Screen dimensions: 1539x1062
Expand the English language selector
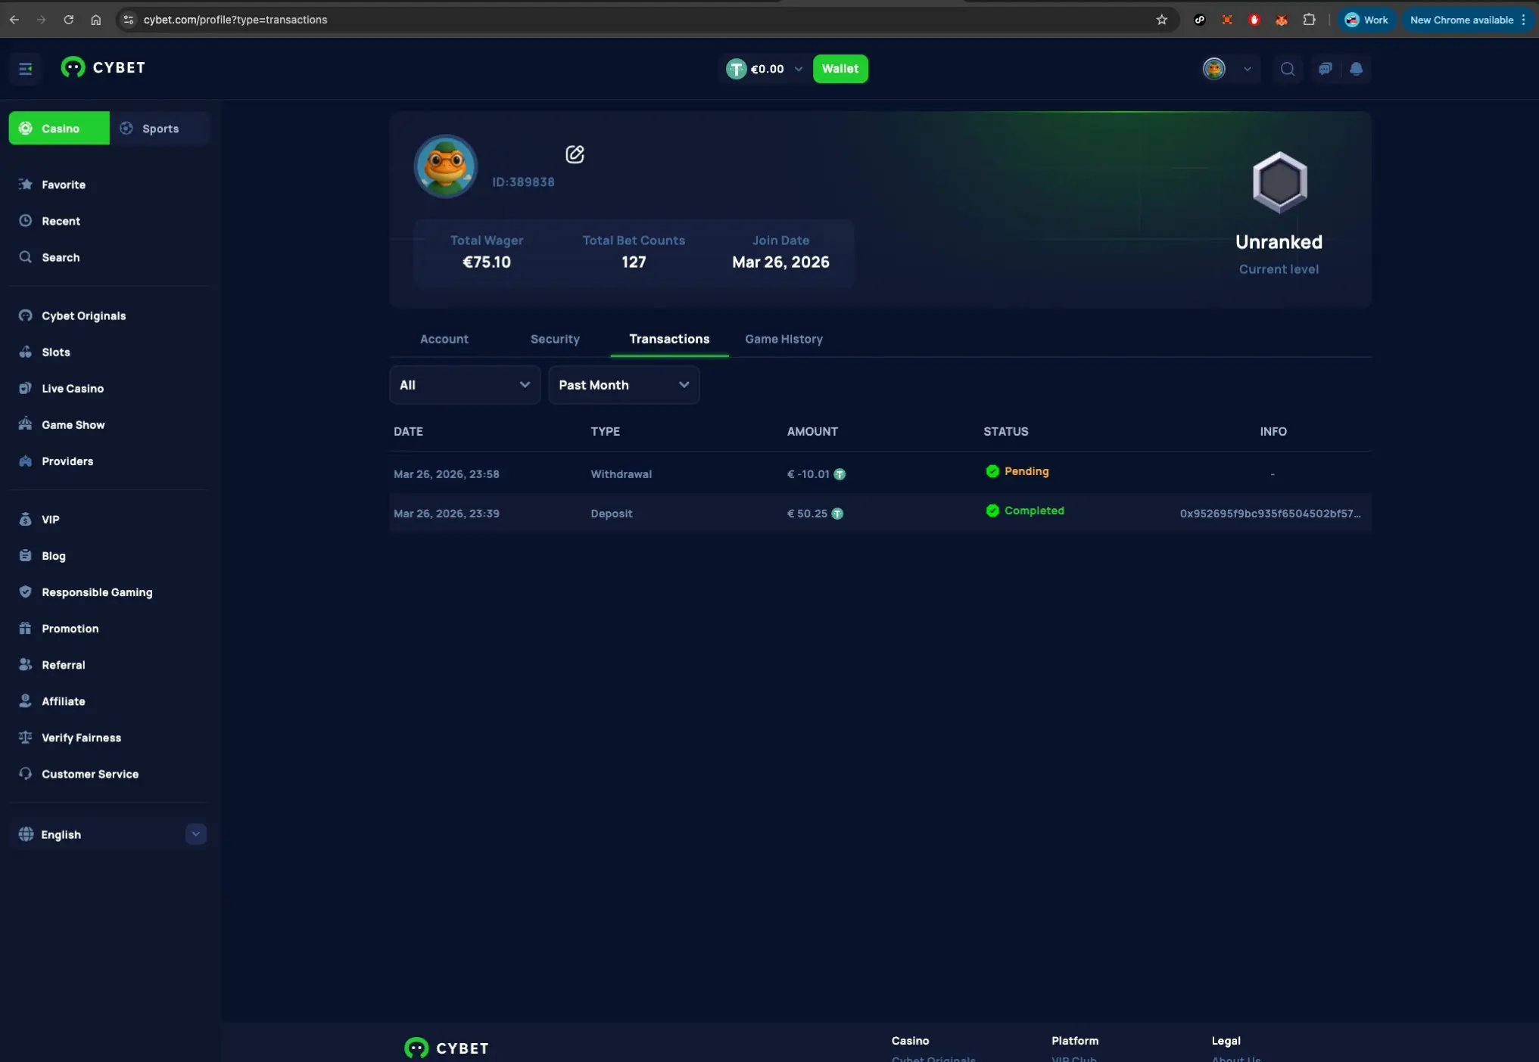pyautogui.click(x=195, y=834)
